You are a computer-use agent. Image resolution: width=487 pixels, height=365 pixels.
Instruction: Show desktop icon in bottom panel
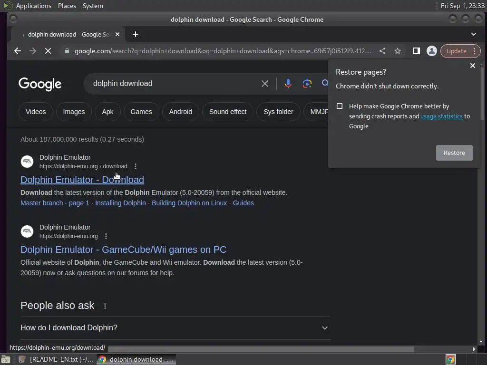(6, 359)
